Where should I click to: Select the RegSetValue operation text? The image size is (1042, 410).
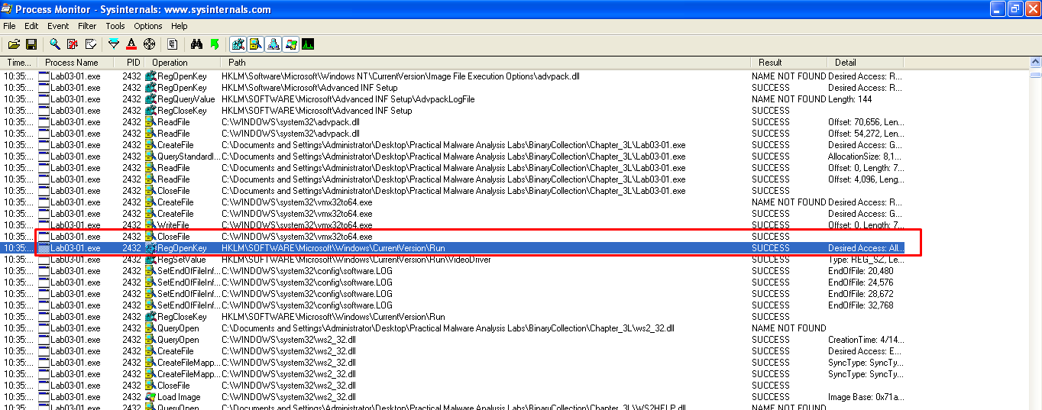point(181,260)
